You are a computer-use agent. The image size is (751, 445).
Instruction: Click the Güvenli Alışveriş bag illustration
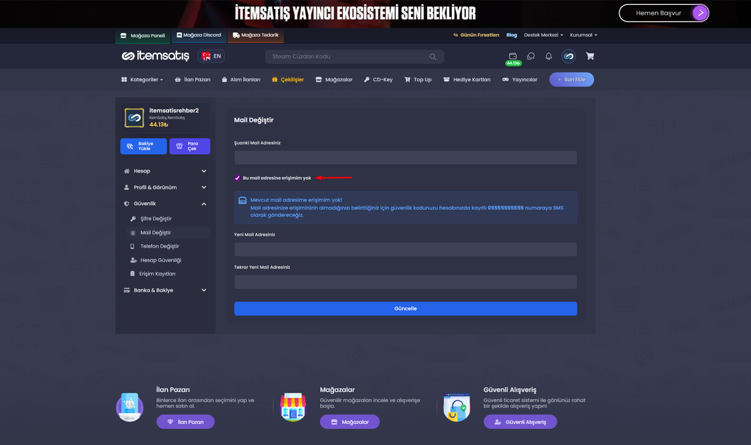457,407
